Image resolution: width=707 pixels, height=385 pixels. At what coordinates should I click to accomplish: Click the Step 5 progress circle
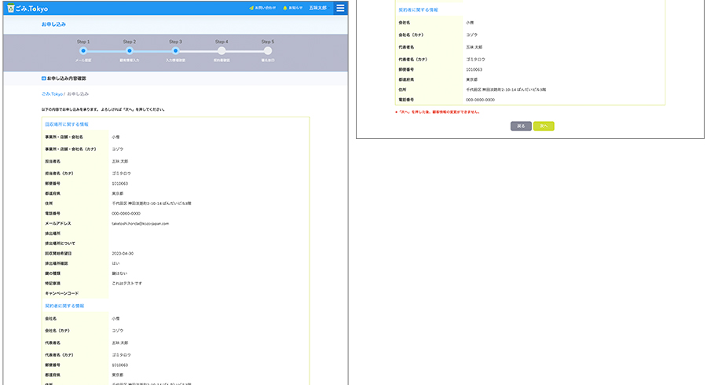(x=267, y=50)
